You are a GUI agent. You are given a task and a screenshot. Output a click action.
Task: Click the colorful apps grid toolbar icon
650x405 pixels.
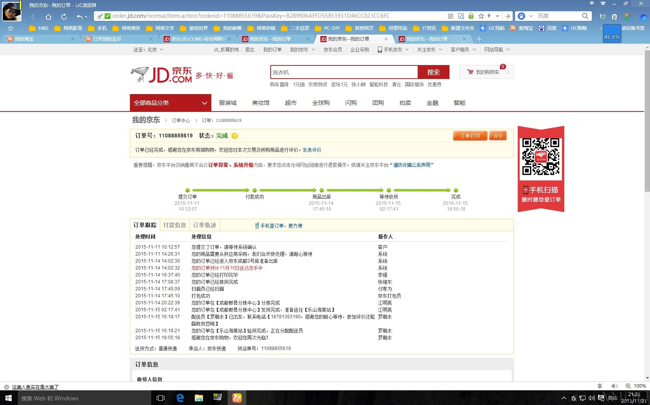628,17
